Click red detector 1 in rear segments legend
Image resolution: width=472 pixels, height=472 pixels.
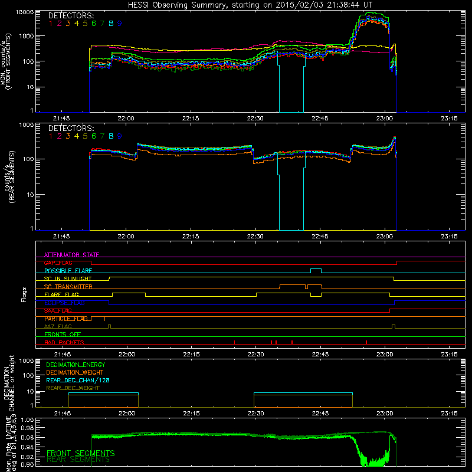click(x=51, y=136)
